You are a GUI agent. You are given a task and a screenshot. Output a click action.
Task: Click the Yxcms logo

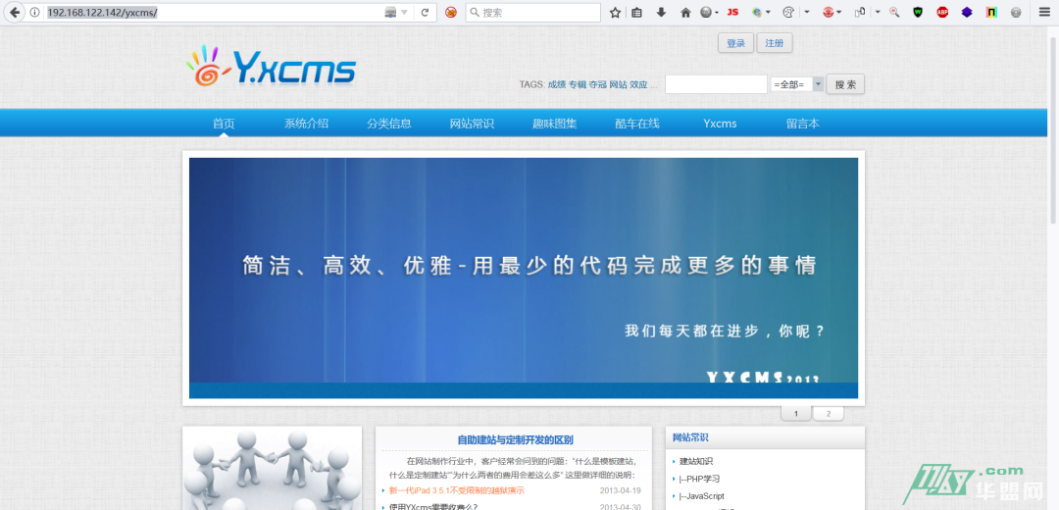tap(271, 66)
